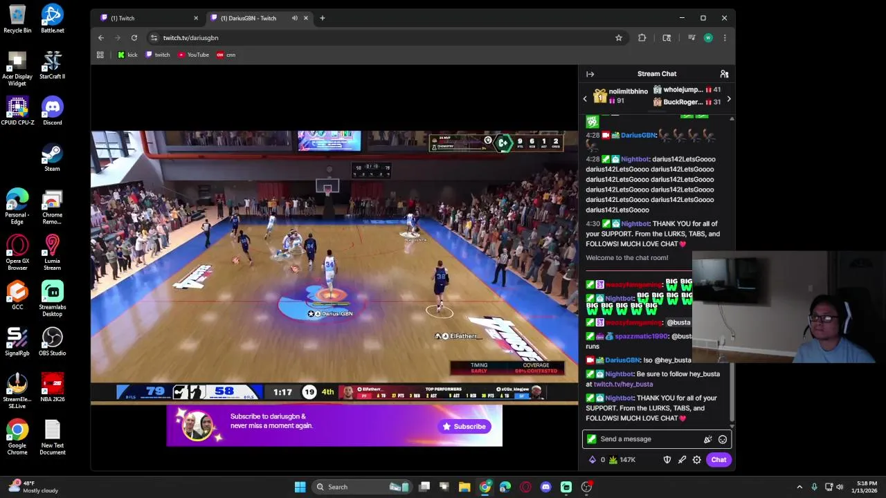
Task: Open the Battle.net desktop shortcut
Action: click(x=53, y=19)
